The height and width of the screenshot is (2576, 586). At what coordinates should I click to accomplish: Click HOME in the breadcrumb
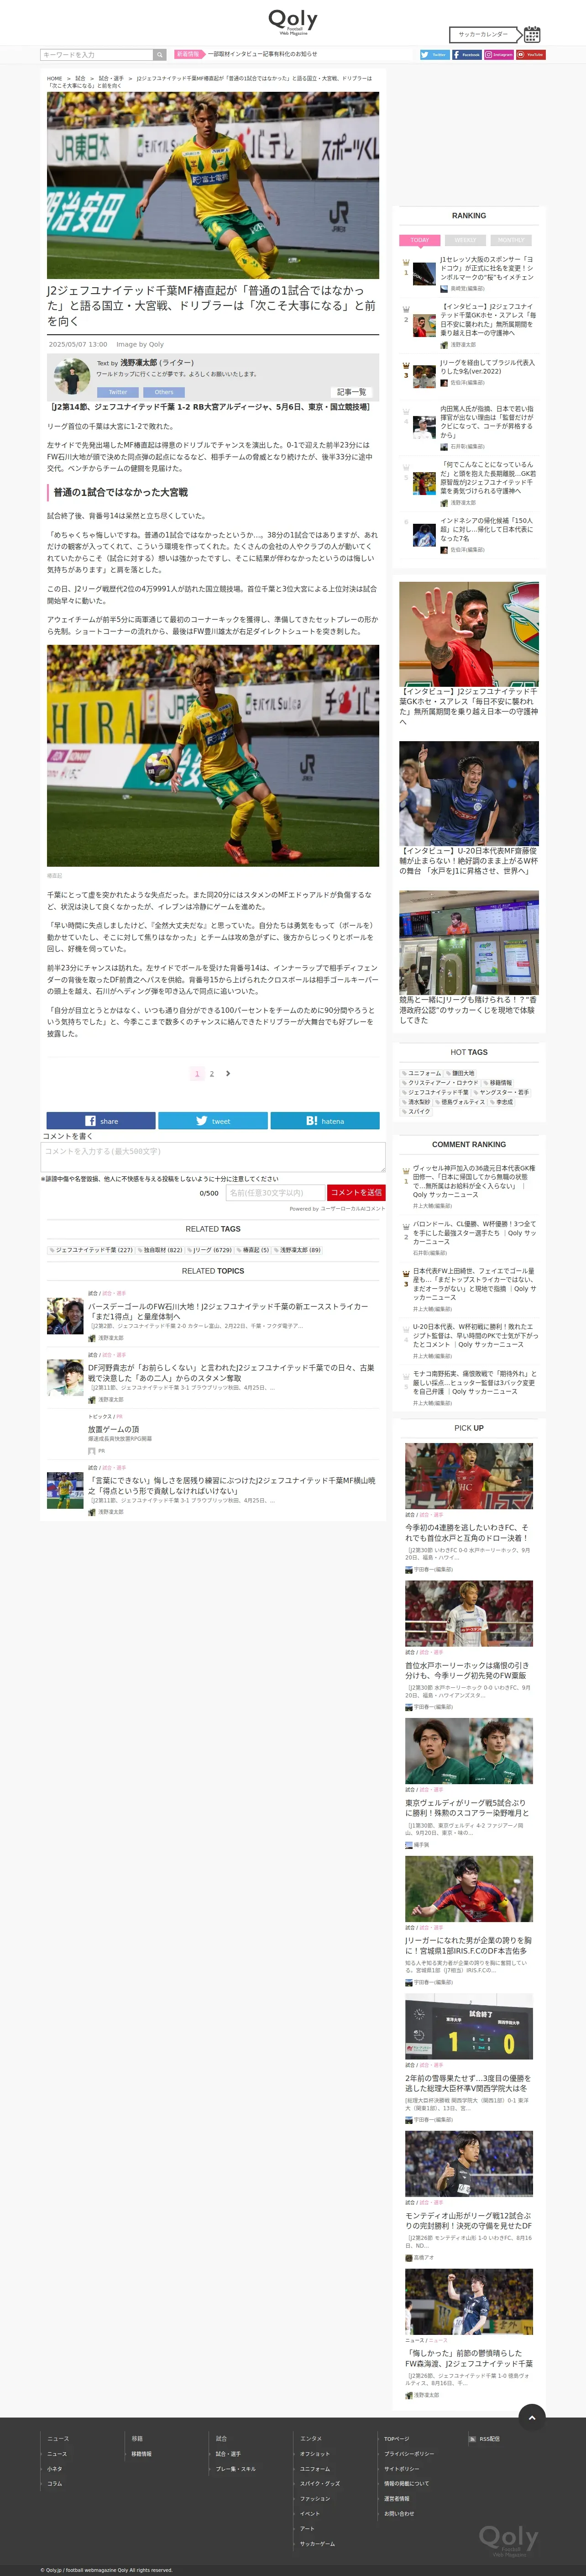pos(54,78)
